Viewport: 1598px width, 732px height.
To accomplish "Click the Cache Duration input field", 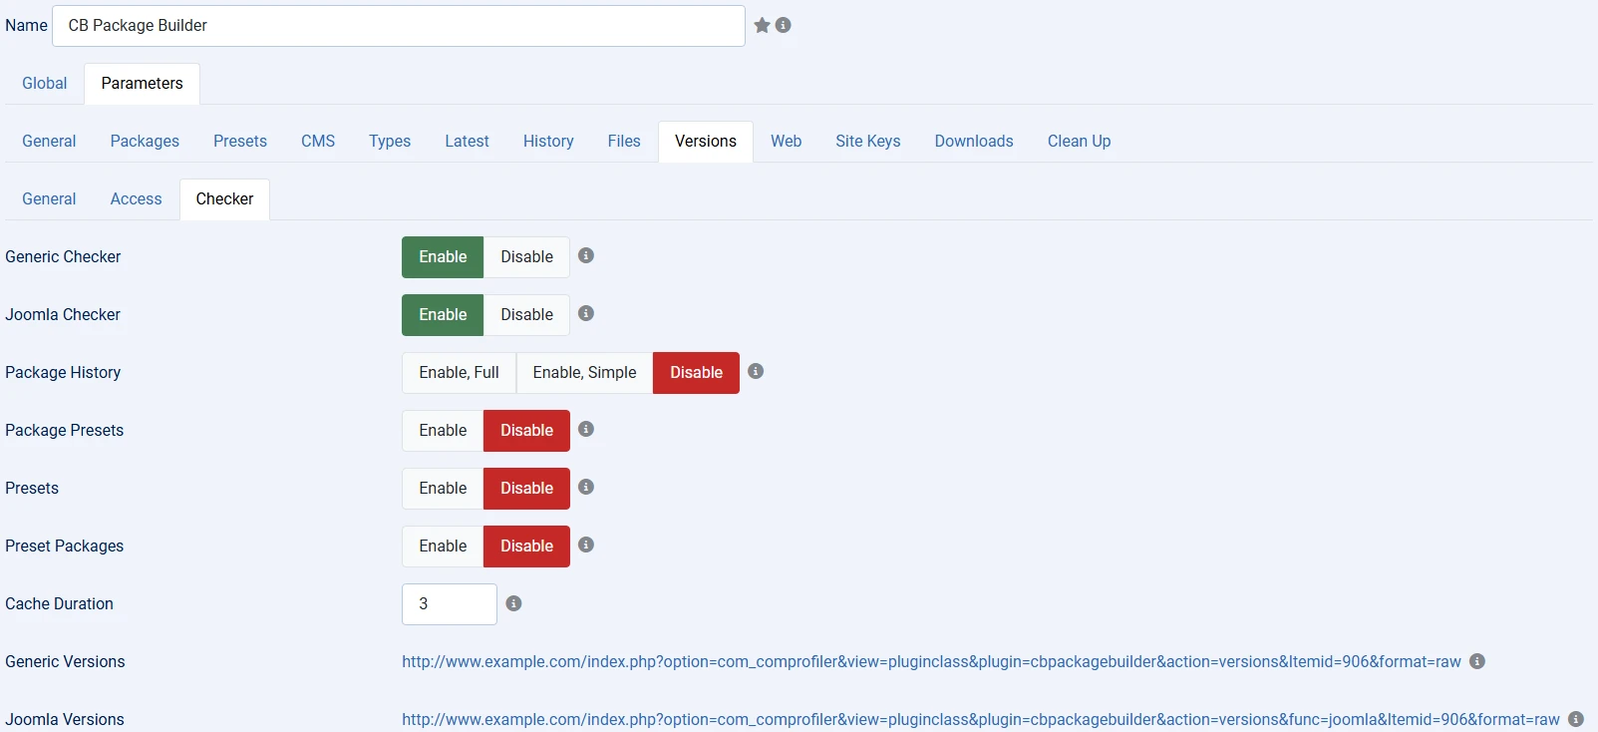I will coord(450,604).
